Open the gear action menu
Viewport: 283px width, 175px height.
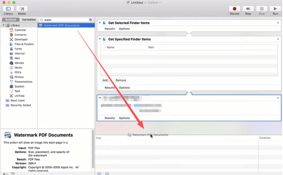click(x=5, y=174)
